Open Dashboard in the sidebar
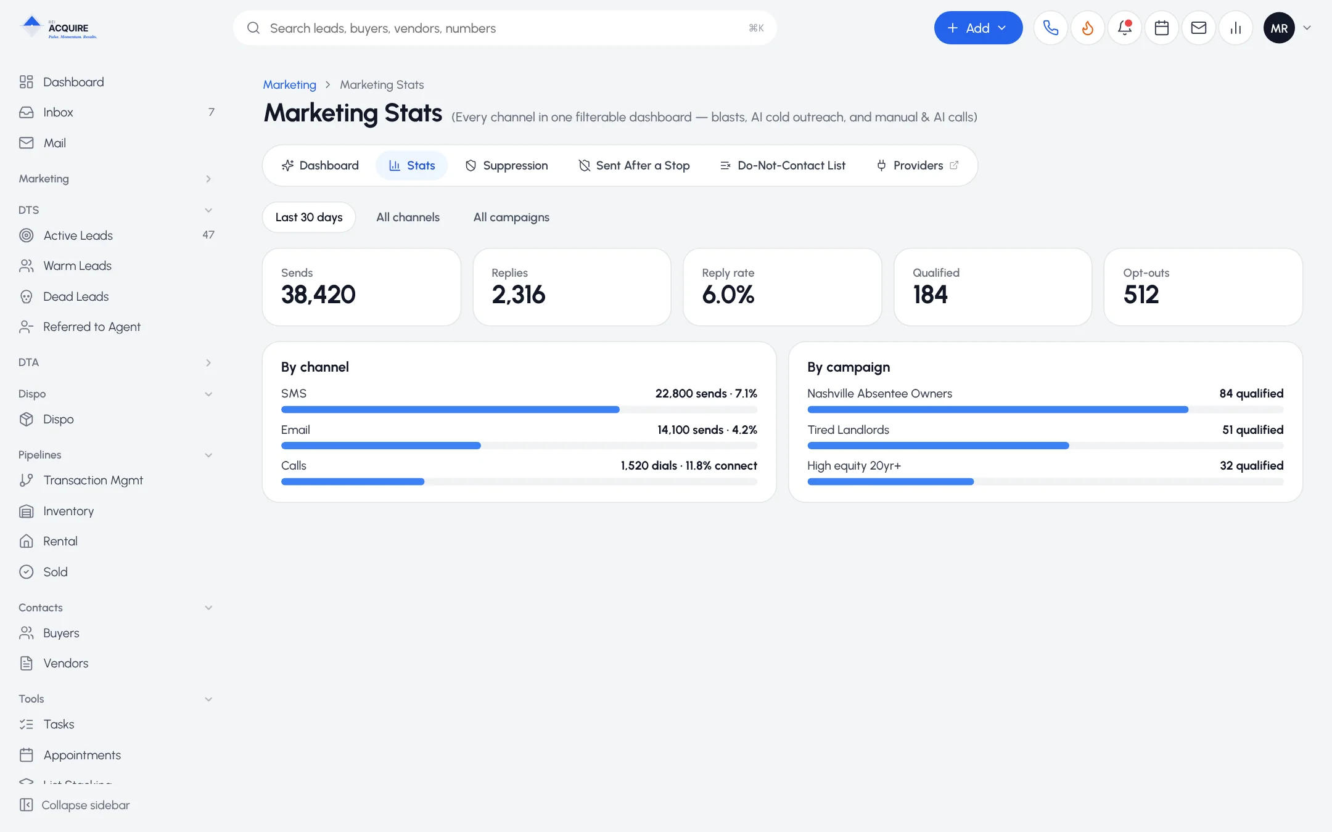The image size is (1332, 832). click(117, 82)
